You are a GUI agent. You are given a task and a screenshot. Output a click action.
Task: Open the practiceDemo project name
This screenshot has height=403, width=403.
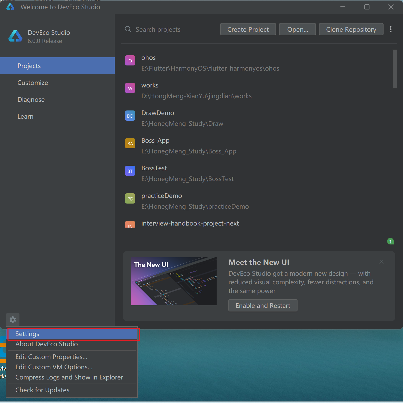click(162, 196)
